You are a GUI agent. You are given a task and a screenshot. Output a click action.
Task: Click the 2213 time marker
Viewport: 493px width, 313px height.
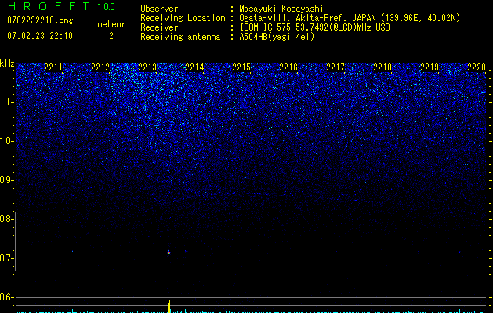point(147,67)
